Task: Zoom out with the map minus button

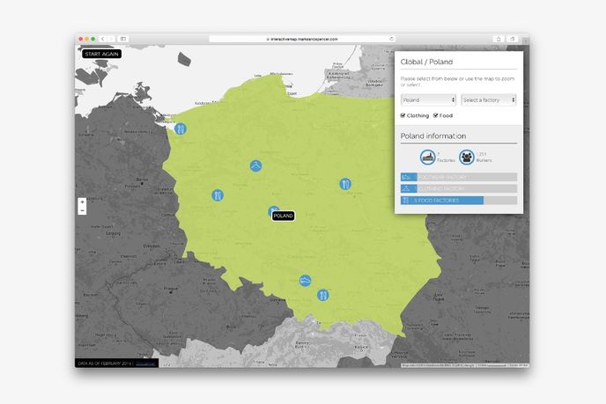Action: click(x=82, y=210)
